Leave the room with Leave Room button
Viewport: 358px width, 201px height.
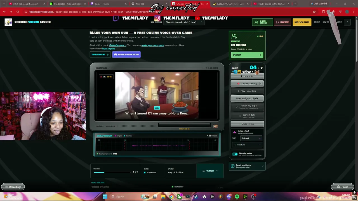coord(283,22)
